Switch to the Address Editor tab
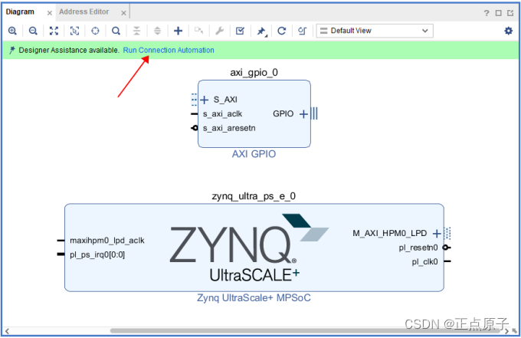 pyautogui.click(x=84, y=12)
